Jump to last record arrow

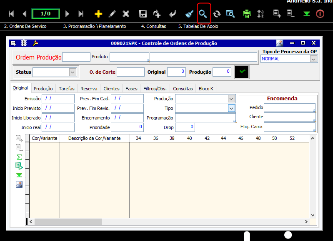point(81,14)
